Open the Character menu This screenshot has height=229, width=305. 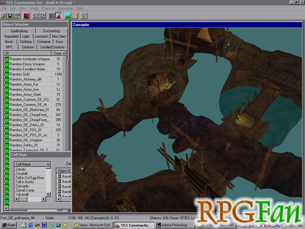click(48, 8)
